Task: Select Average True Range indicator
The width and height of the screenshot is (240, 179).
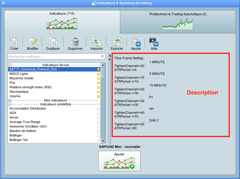Action: point(54,122)
